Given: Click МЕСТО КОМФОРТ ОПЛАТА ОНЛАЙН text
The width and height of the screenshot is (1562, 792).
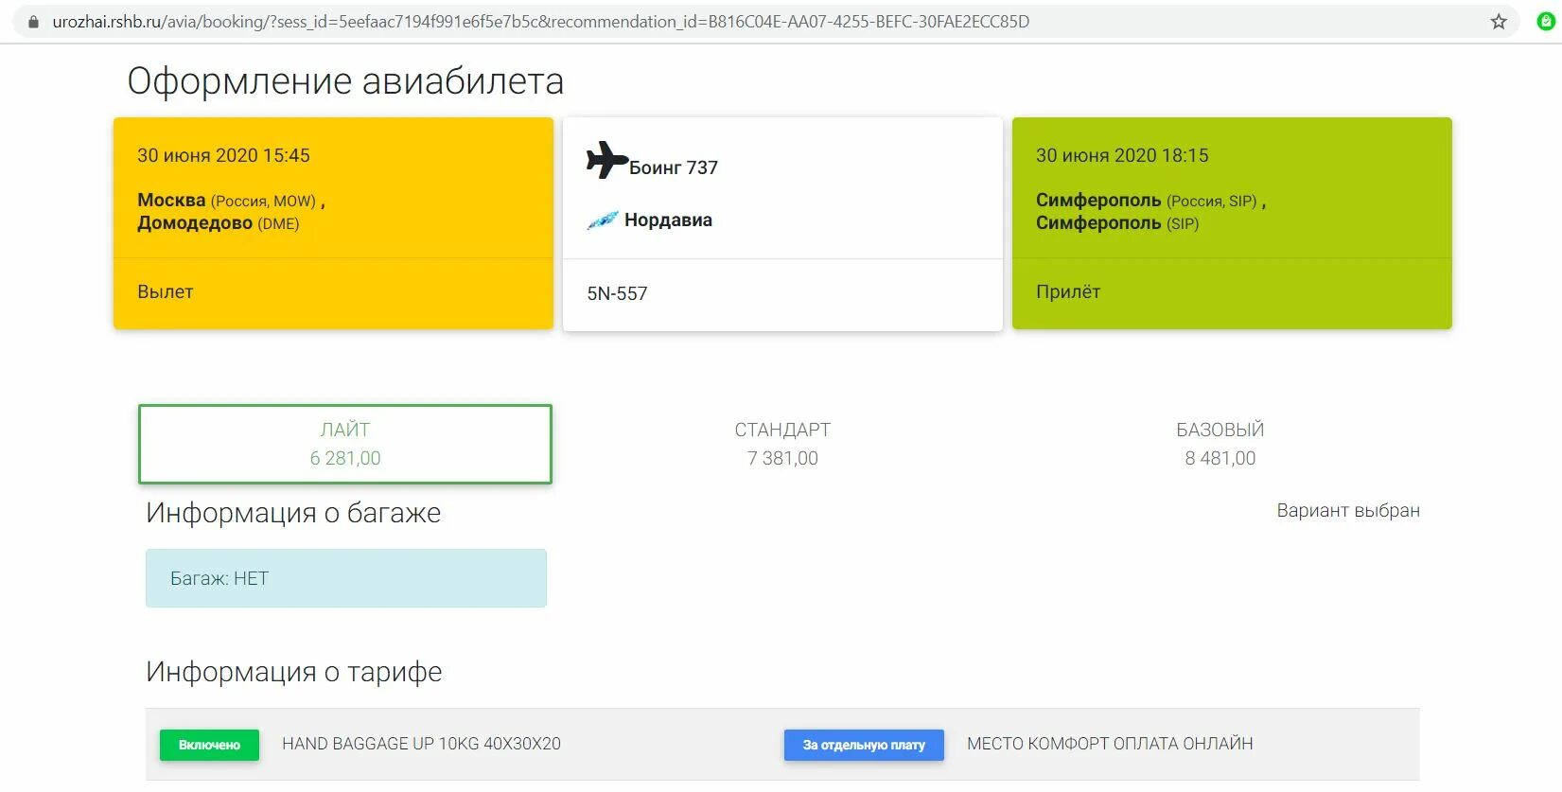Looking at the screenshot, I should point(1110,744).
